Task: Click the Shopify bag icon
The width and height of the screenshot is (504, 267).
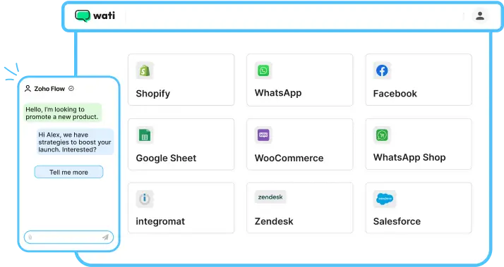Action: (145, 70)
